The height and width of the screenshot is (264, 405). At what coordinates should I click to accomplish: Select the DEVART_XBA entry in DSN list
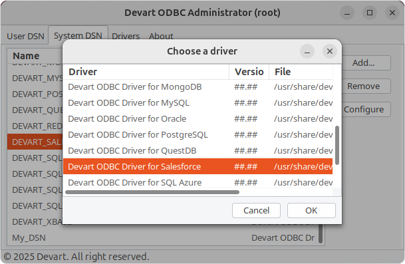[35, 222]
